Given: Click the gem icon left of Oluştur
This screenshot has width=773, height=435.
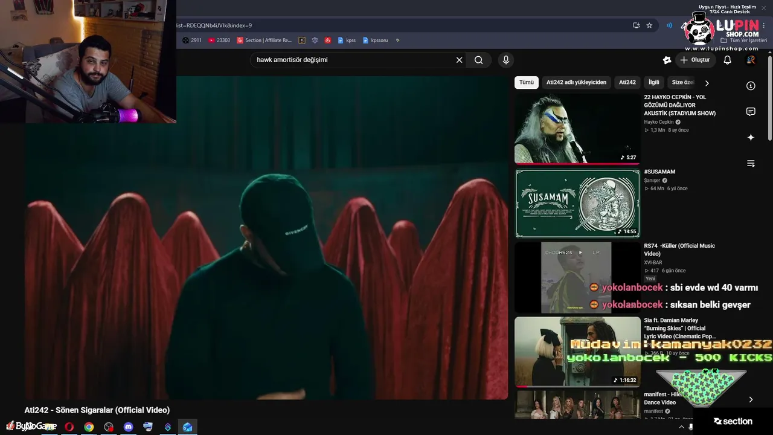Looking at the screenshot, I should tap(667, 60).
